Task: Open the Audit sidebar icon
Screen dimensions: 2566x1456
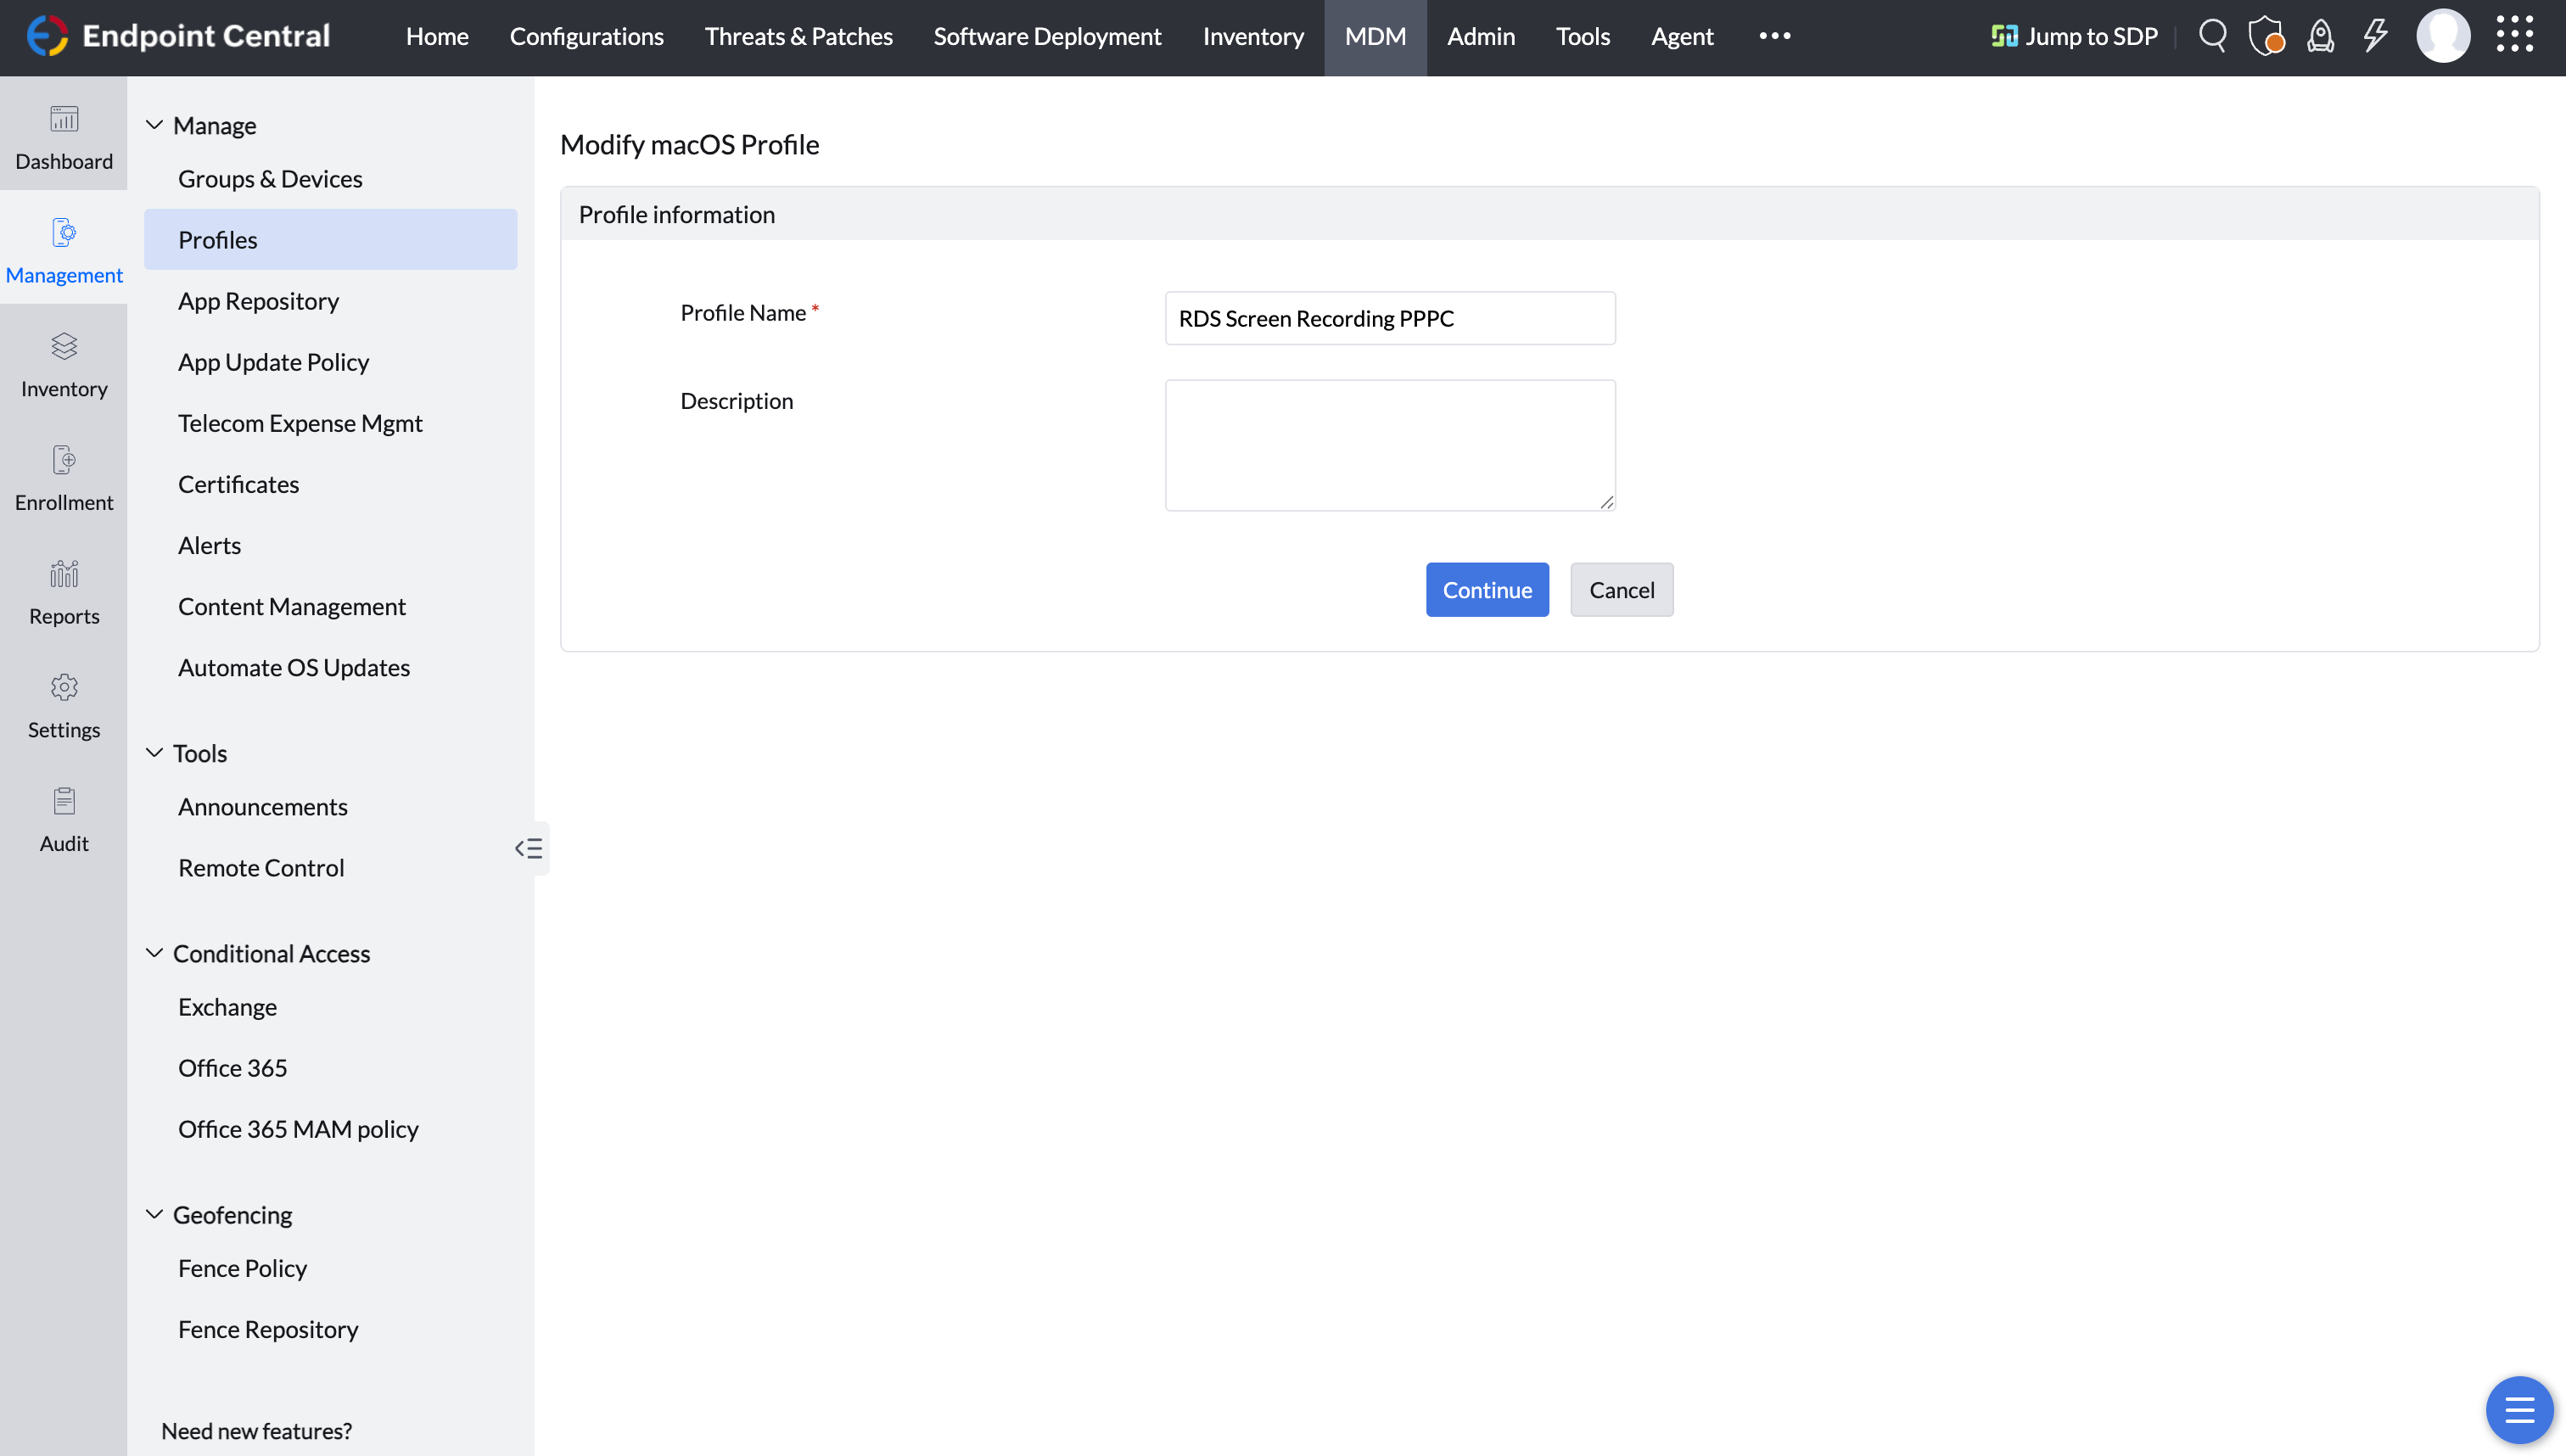Action: point(64,819)
